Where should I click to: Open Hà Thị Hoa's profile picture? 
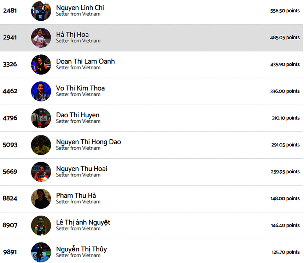pyautogui.click(x=41, y=37)
